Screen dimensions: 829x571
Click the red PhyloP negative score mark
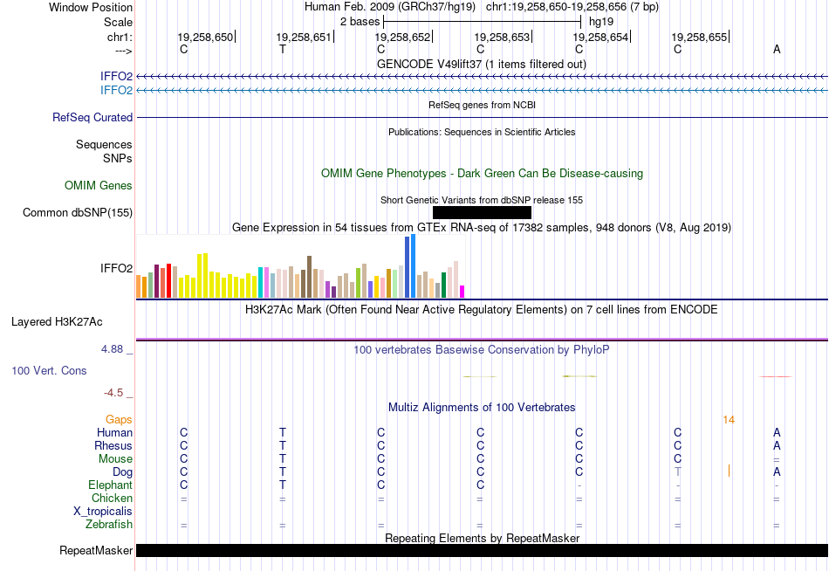click(x=776, y=377)
